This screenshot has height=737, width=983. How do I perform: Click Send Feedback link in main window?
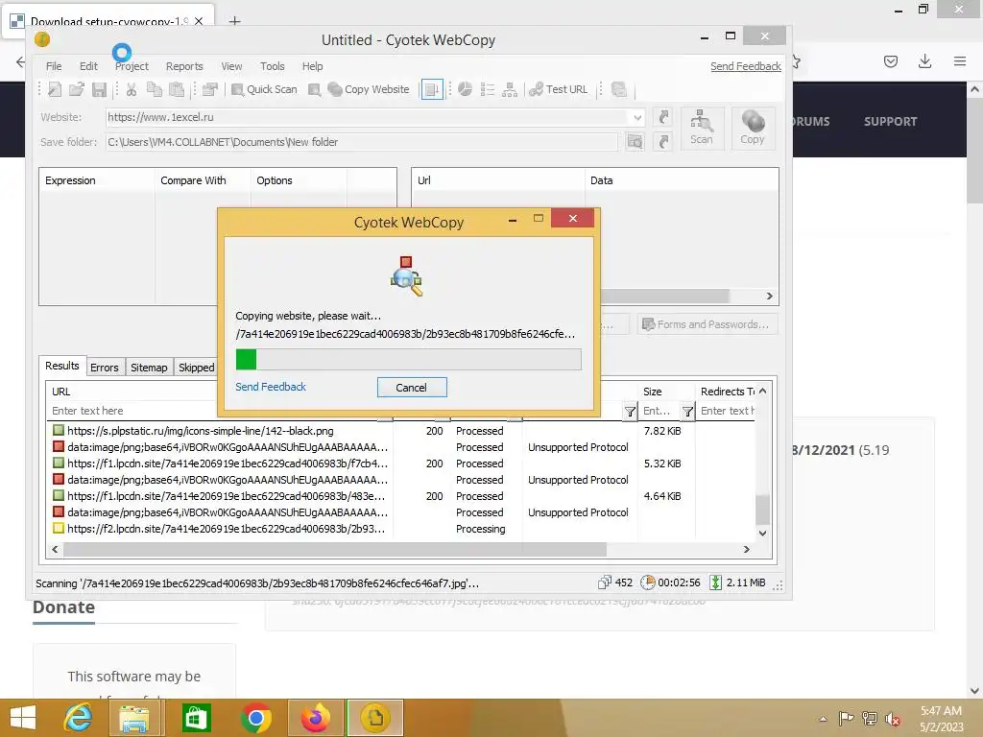click(745, 66)
